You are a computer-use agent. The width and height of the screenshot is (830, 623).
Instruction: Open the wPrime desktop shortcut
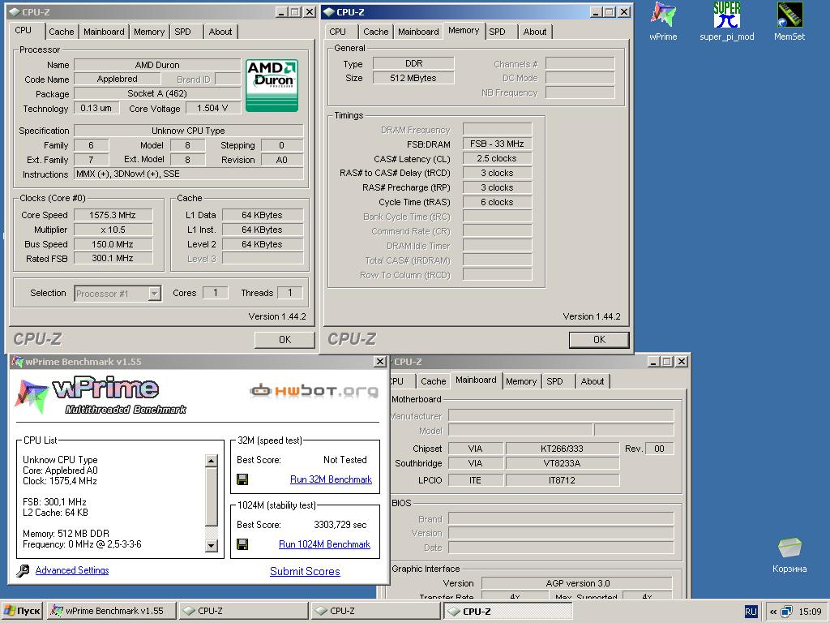coord(663,21)
